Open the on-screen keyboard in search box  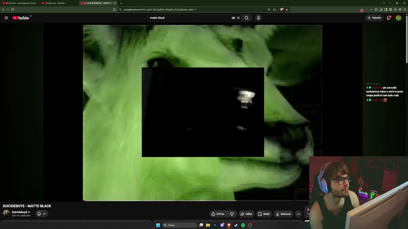(233, 18)
